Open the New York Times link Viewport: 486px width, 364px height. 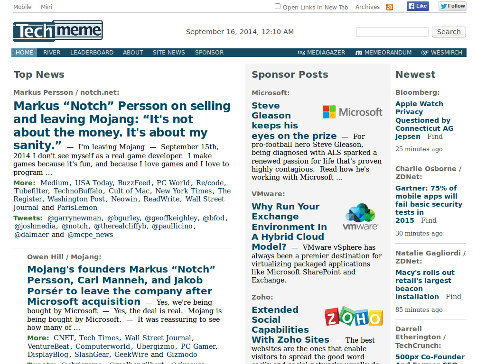pos(184,191)
